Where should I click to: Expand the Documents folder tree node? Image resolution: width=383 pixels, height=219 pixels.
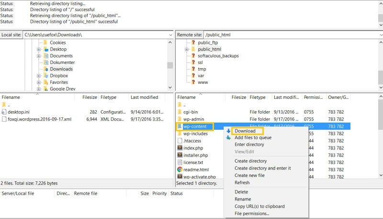[x=39, y=56]
